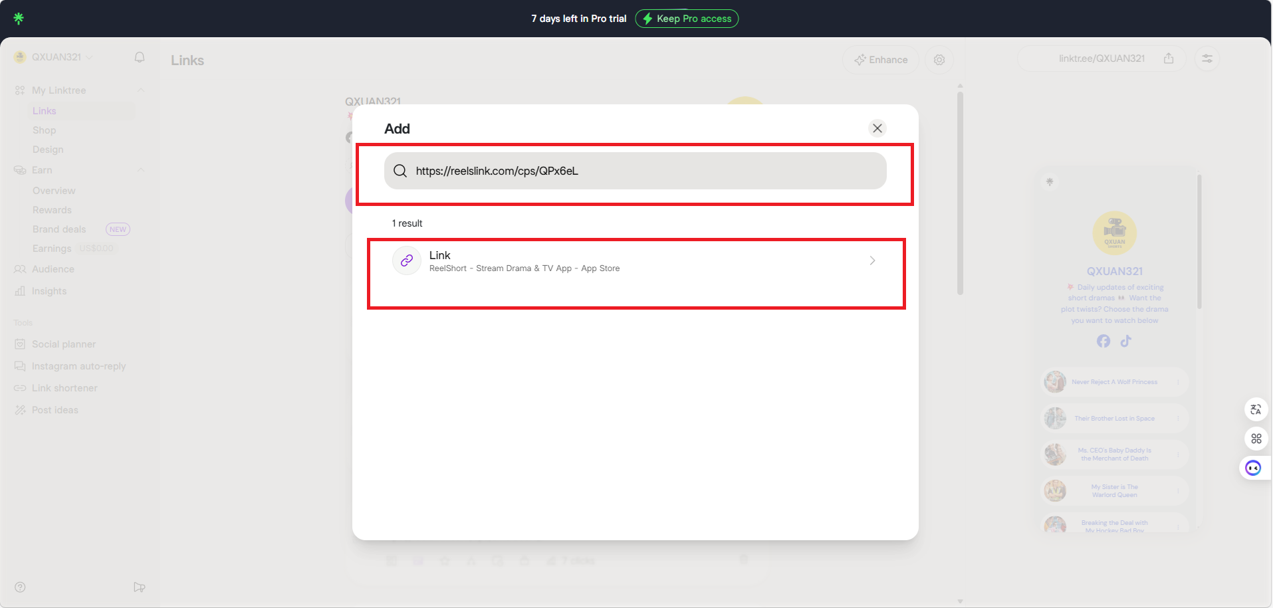Close the Add dialog
1273x608 pixels.
tap(877, 128)
